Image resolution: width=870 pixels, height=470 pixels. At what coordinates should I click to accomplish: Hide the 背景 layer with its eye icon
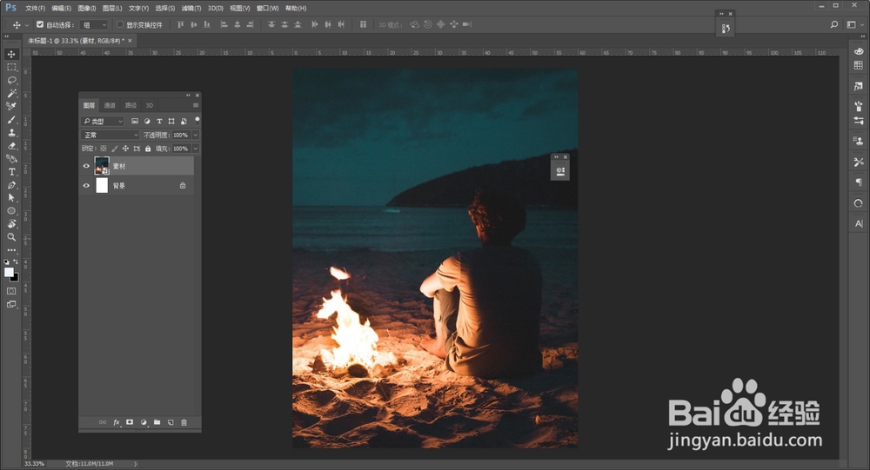tap(86, 186)
